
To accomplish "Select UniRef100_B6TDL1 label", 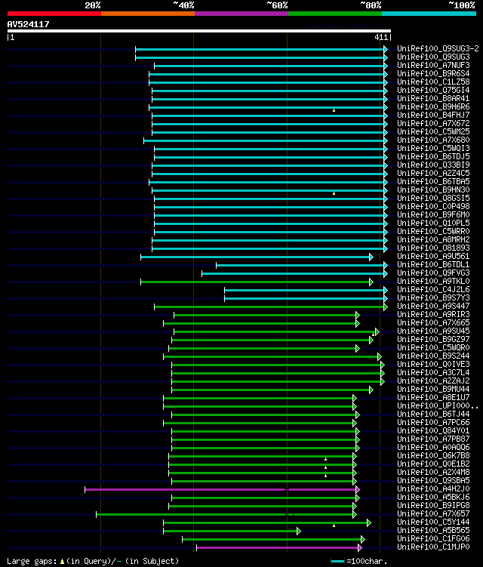I will (x=433, y=265).
